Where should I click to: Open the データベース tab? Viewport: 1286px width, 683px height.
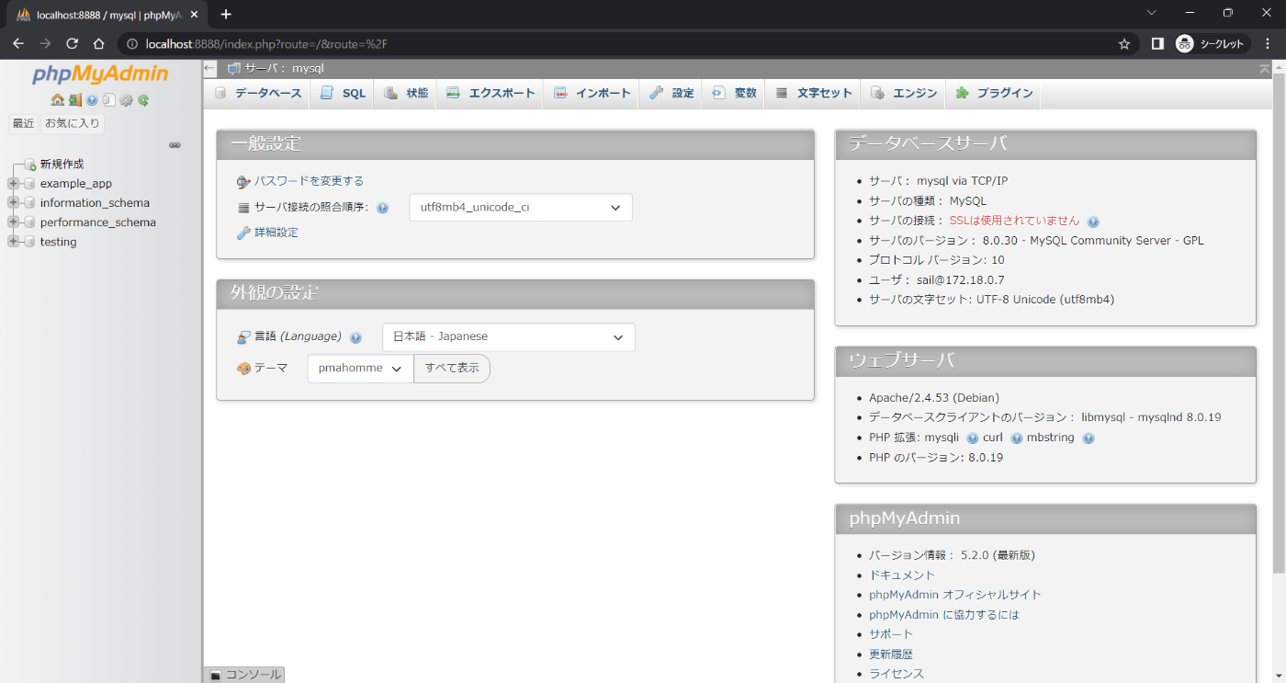258,94
